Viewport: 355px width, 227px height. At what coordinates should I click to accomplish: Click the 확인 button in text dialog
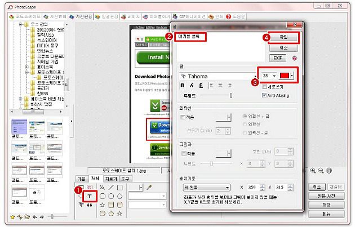click(283, 37)
